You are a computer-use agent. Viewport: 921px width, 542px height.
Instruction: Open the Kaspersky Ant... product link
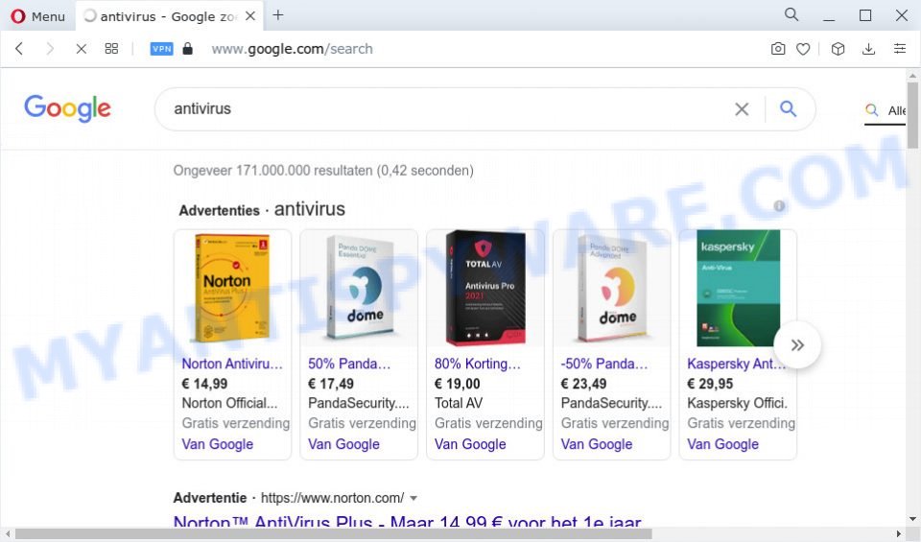[736, 364]
